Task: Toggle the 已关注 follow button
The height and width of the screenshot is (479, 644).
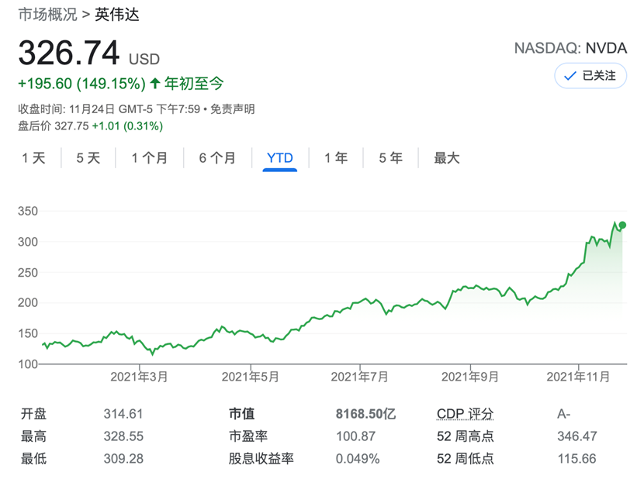Action: (x=590, y=75)
